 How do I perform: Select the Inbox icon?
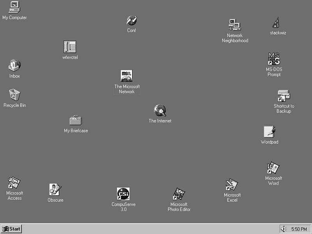click(x=14, y=65)
